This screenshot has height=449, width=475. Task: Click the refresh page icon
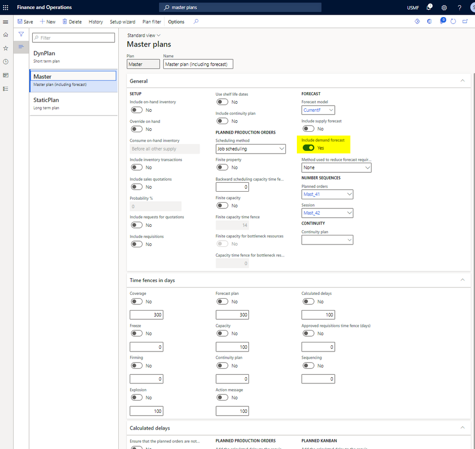(x=453, y=21)
